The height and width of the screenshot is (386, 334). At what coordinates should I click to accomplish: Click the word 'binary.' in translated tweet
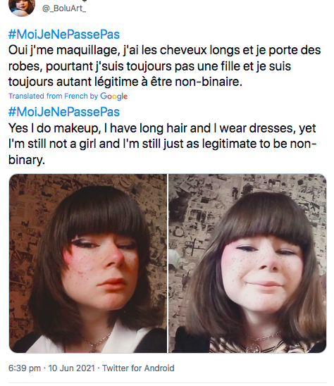pyautogui.click(x=27, y=161)
